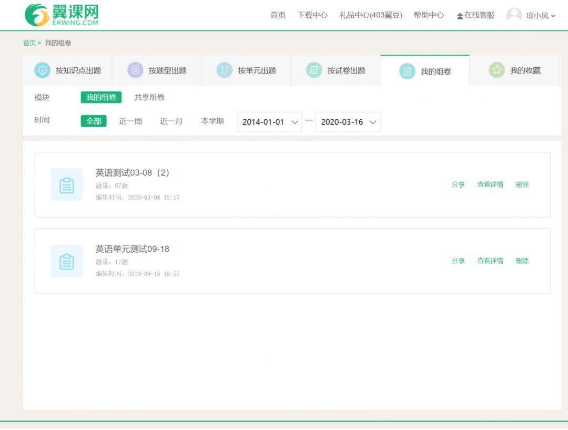The width and height of the screenshot is (568, 430).
Task: Select the 我的组卷 tab
Action: point(425,70)
